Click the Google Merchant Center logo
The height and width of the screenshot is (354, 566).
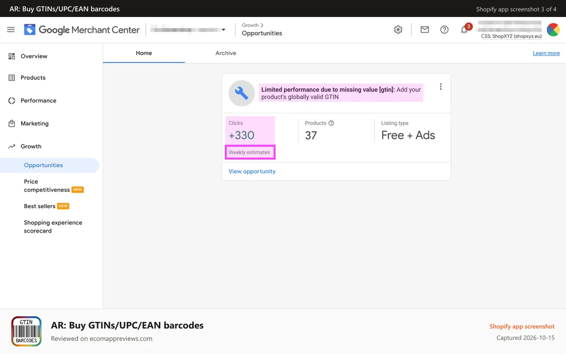82,30
